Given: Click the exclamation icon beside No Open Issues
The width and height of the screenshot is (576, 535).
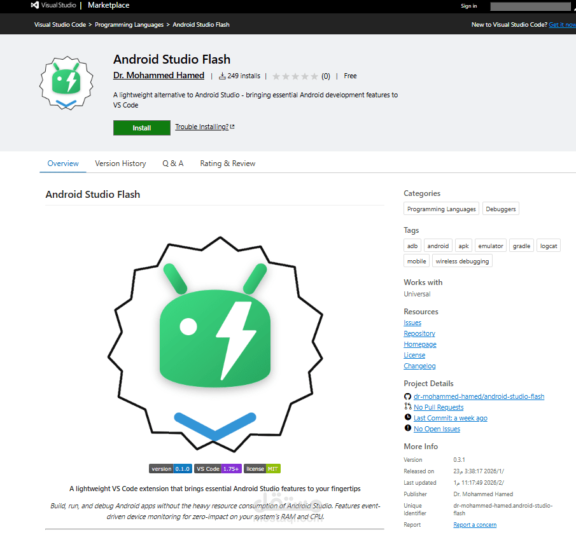Looking at the screenshot, I should coord(407,428).
